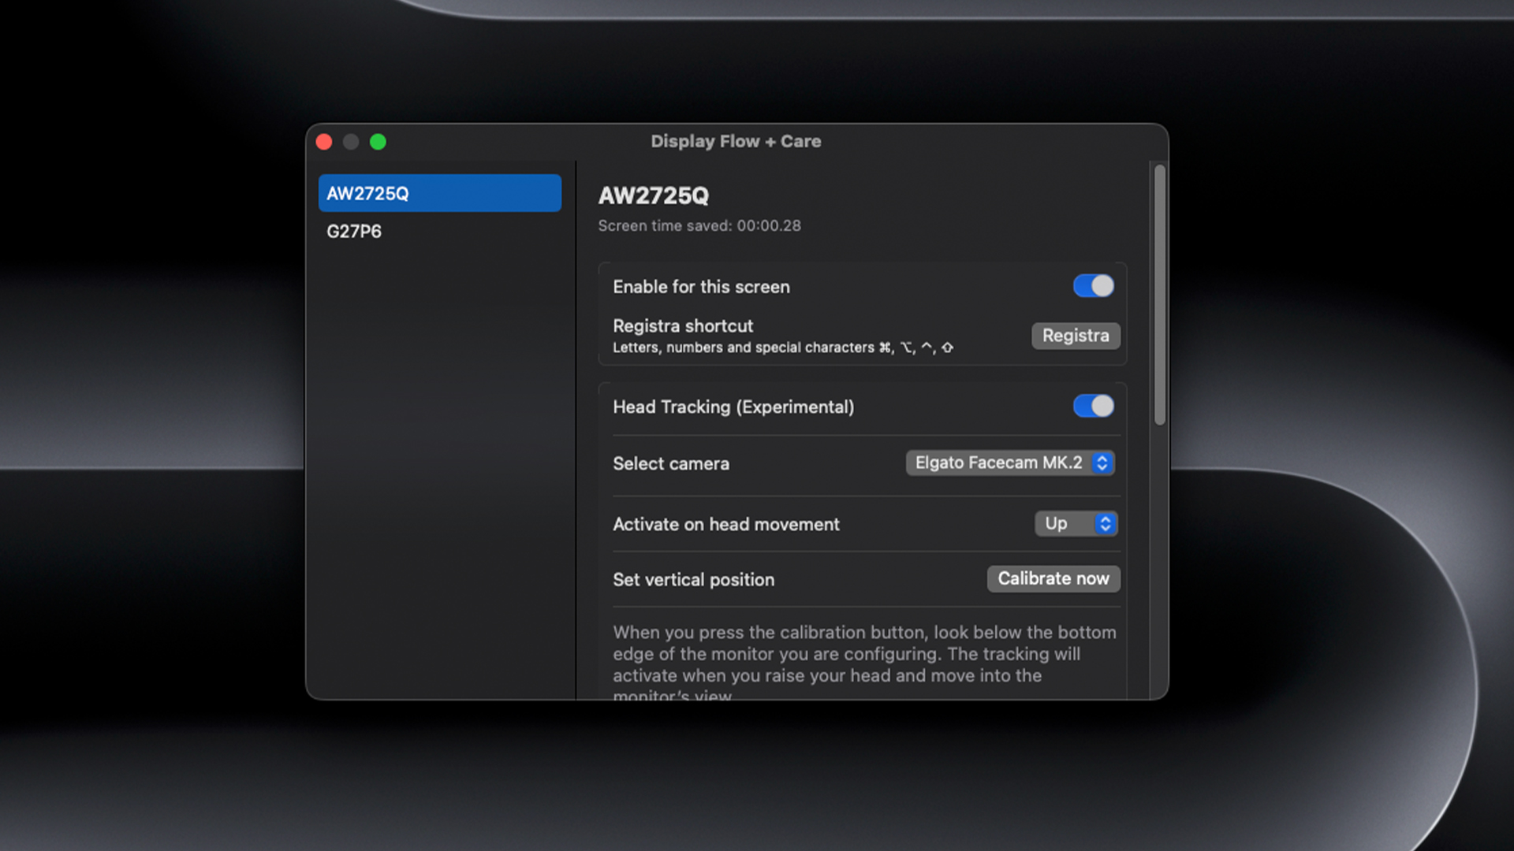
Task: Toggle Enable for this screen switch
Action: (1093, 286)
